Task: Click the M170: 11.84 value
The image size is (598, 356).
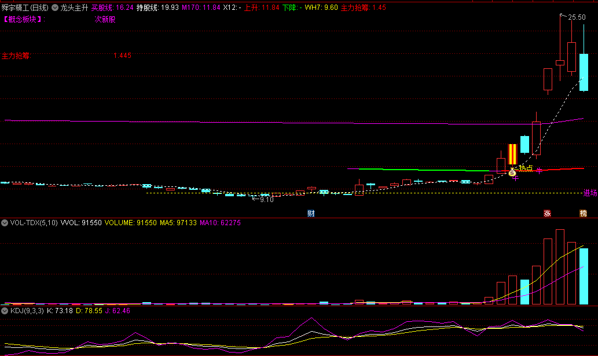Action: point(201,8)
